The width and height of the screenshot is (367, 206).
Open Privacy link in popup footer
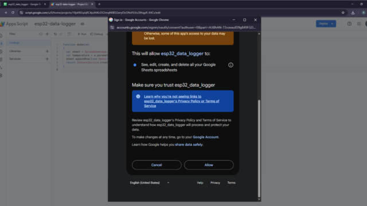tap(215, 183)
